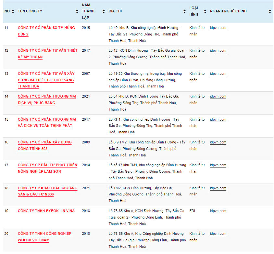Select Kinh tế tư nhân in row 20

click(x=197, y=237)
